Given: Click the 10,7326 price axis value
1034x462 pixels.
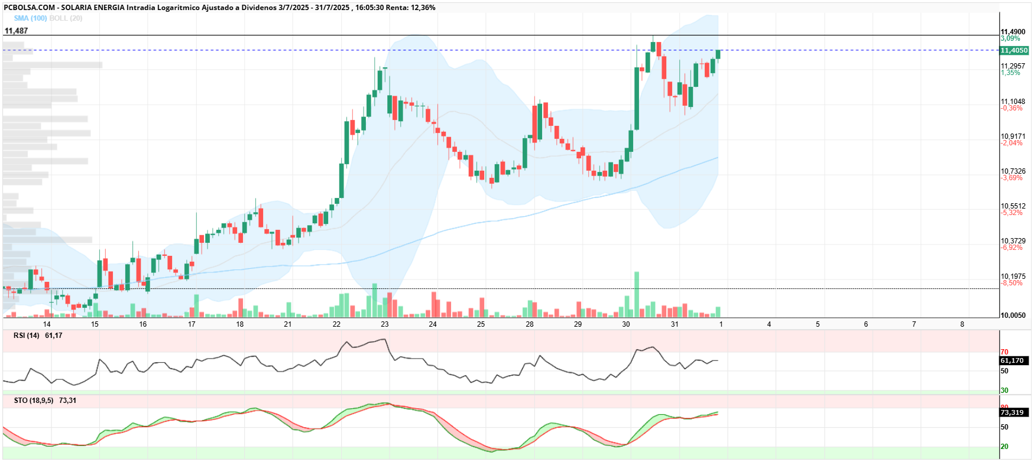Looking at the screenshot, I should pos(1013,171).
